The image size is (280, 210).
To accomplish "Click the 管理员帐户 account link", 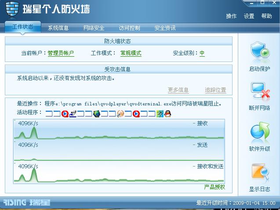I will click(x=61, y=53).
